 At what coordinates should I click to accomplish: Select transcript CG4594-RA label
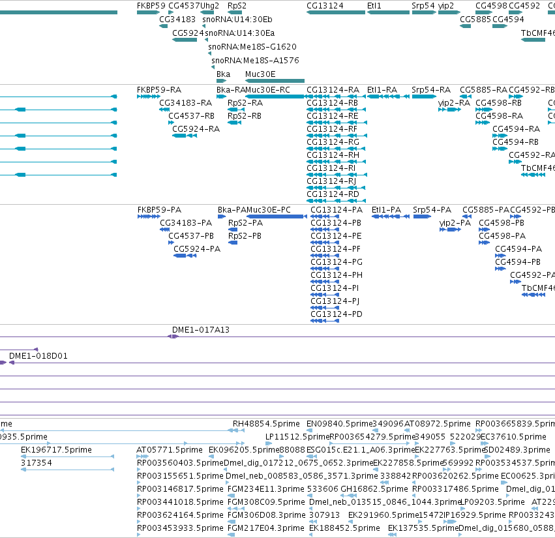click(x=516, y=129)
